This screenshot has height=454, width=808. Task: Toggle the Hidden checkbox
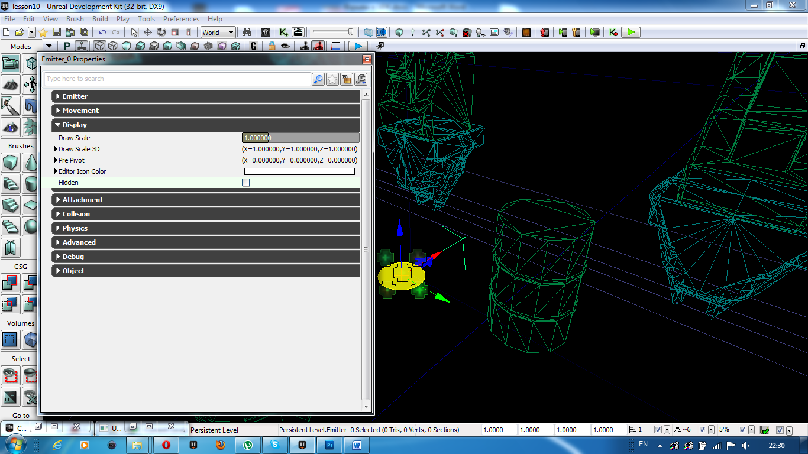click(x=246, y=183)
